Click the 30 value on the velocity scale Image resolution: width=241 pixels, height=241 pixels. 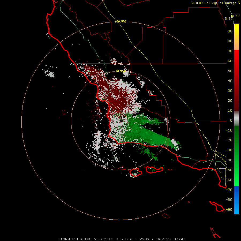[230, 91]
